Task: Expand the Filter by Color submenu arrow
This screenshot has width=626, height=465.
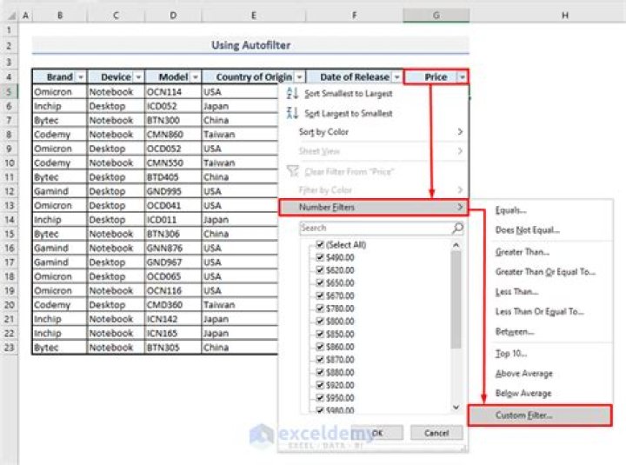Action: tap(460, 190)
